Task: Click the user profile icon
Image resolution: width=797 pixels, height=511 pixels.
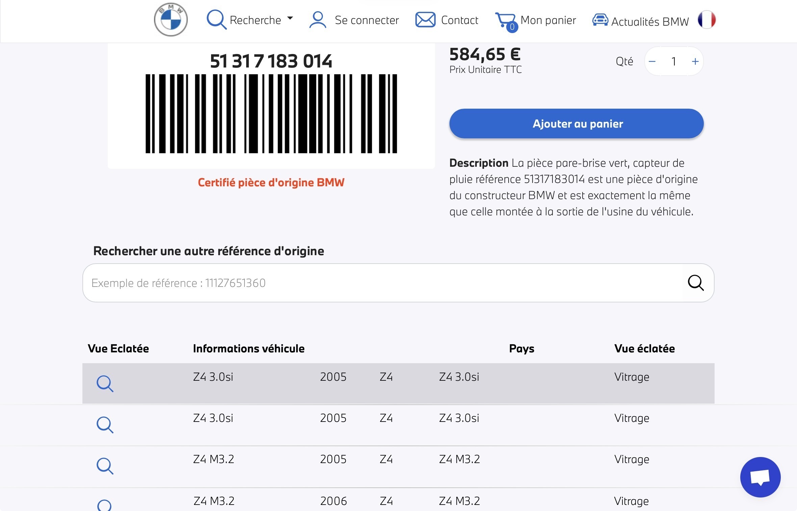Action: (x=317, y=20)
